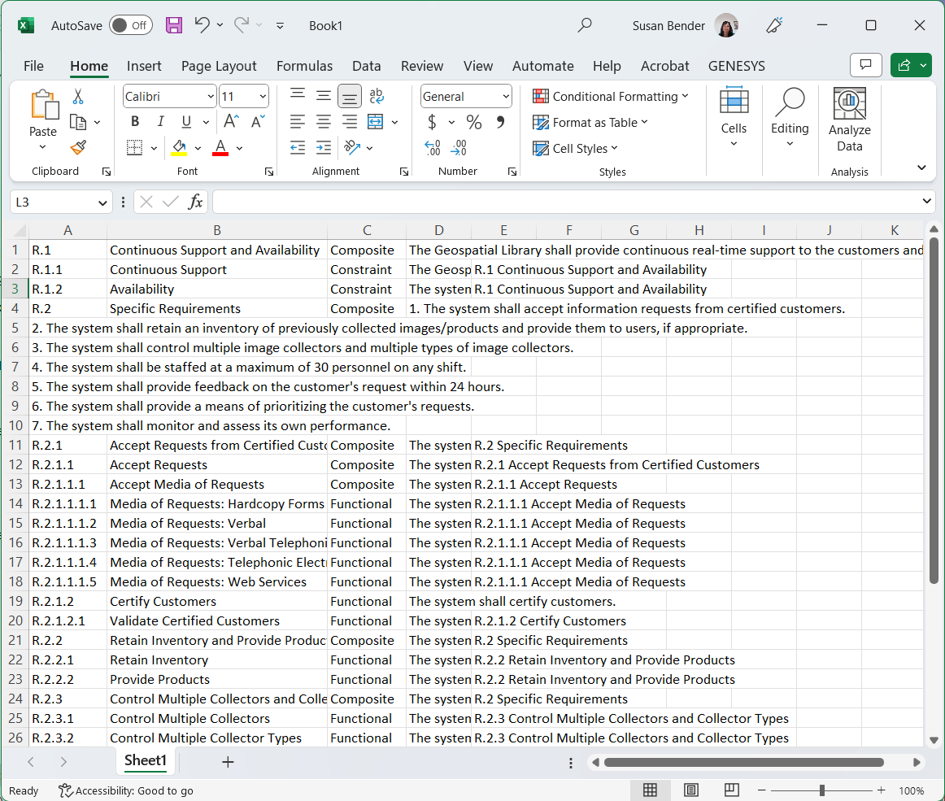Save the workbook with the floppy disk icon
945x801 pixels.
[174, 25]
